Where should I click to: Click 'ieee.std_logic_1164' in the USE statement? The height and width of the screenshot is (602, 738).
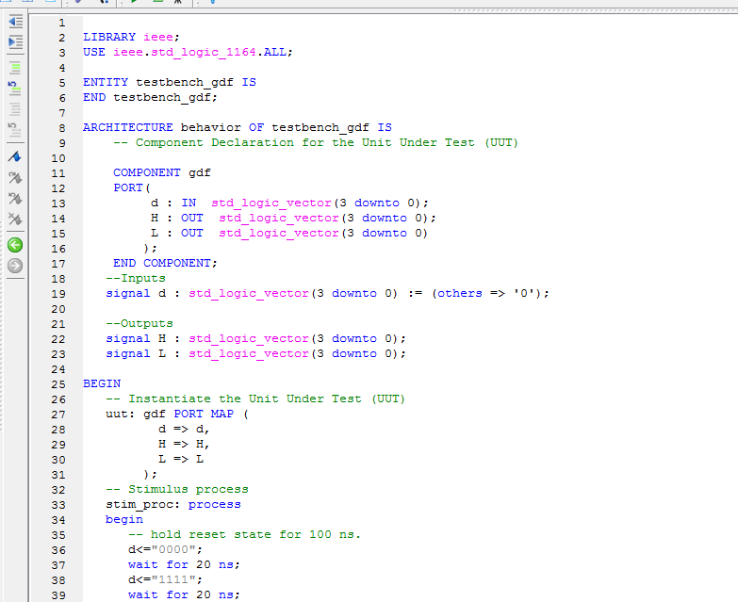[x=185, y=52]
